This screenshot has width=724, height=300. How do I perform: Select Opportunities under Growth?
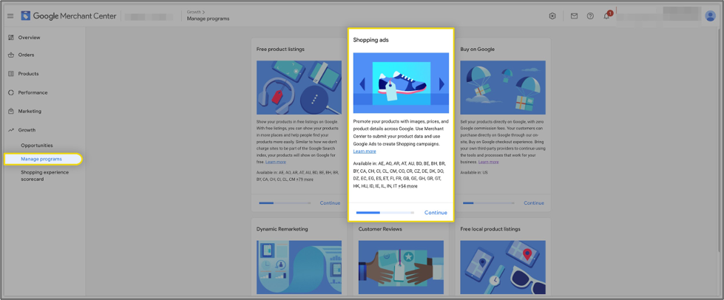point(37,146)
